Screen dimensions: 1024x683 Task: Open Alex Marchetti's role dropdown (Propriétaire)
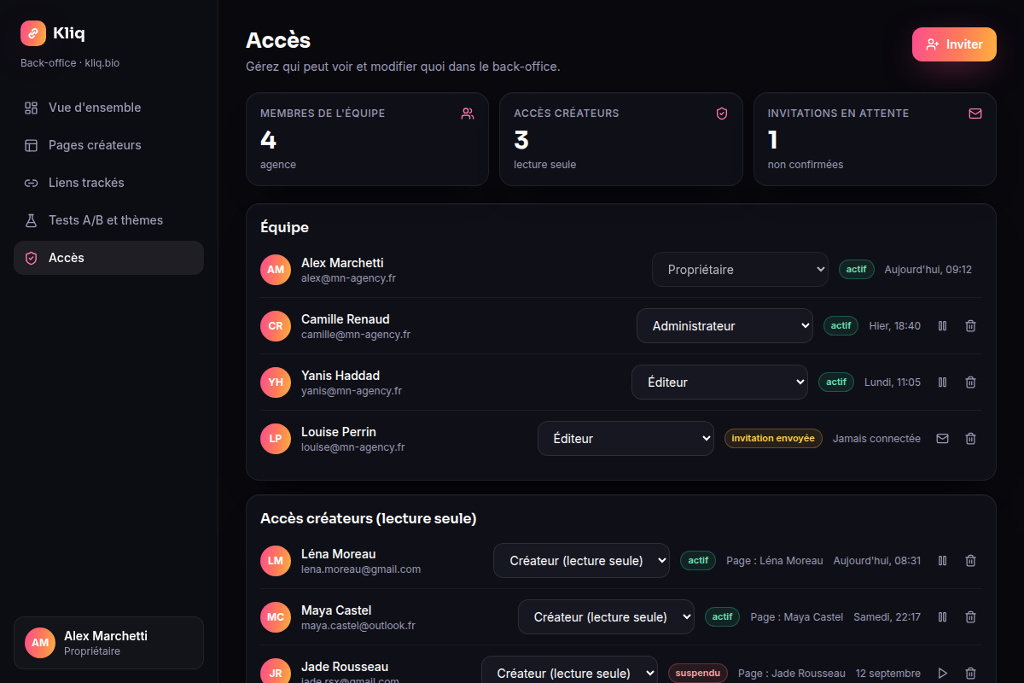(740, 269)
